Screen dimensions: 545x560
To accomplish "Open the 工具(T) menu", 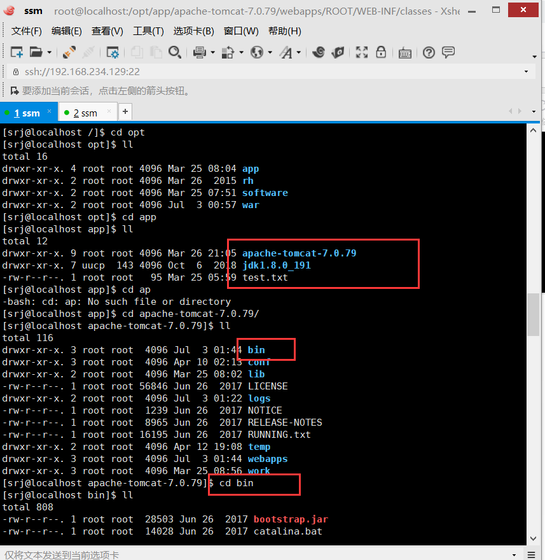I will coord(148,31).
